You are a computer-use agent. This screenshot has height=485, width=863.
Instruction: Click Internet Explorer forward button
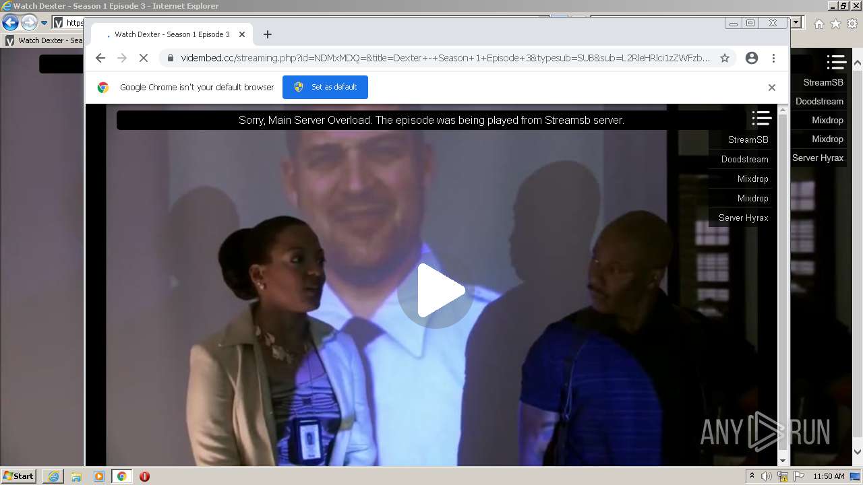tap(29, 23)
